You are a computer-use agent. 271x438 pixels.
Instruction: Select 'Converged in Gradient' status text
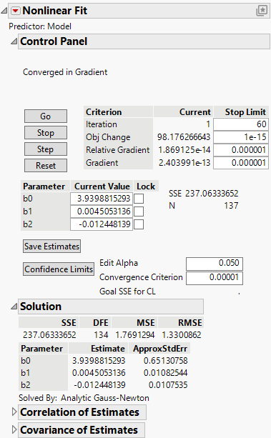[65, 72]
